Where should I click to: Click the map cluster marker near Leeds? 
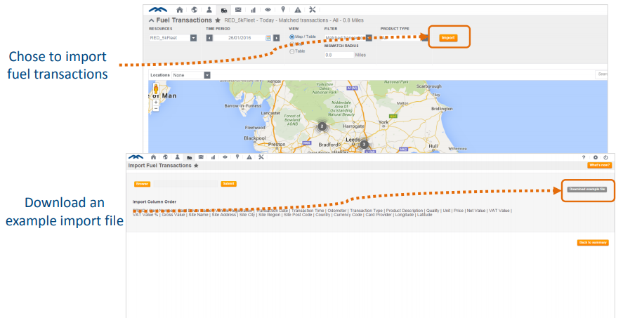point(365,145)
